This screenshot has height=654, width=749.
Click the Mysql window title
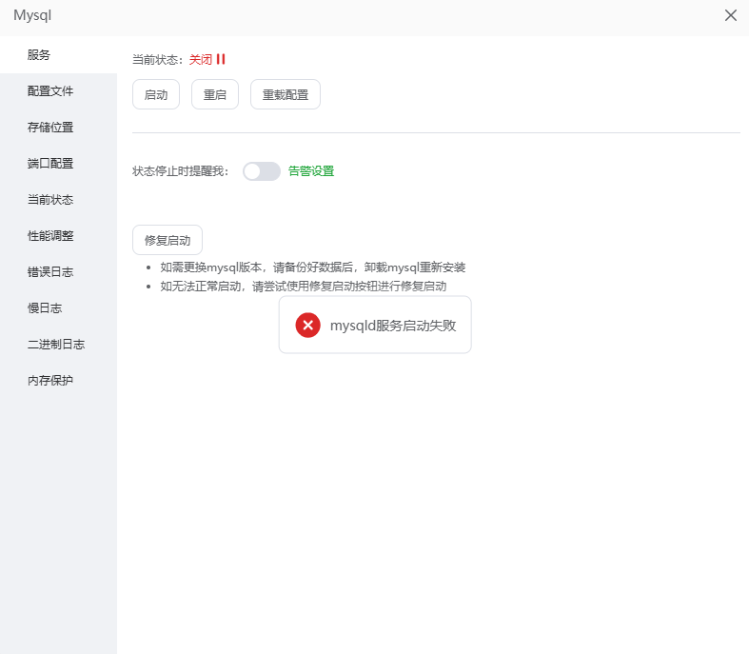tap(32, 15)
